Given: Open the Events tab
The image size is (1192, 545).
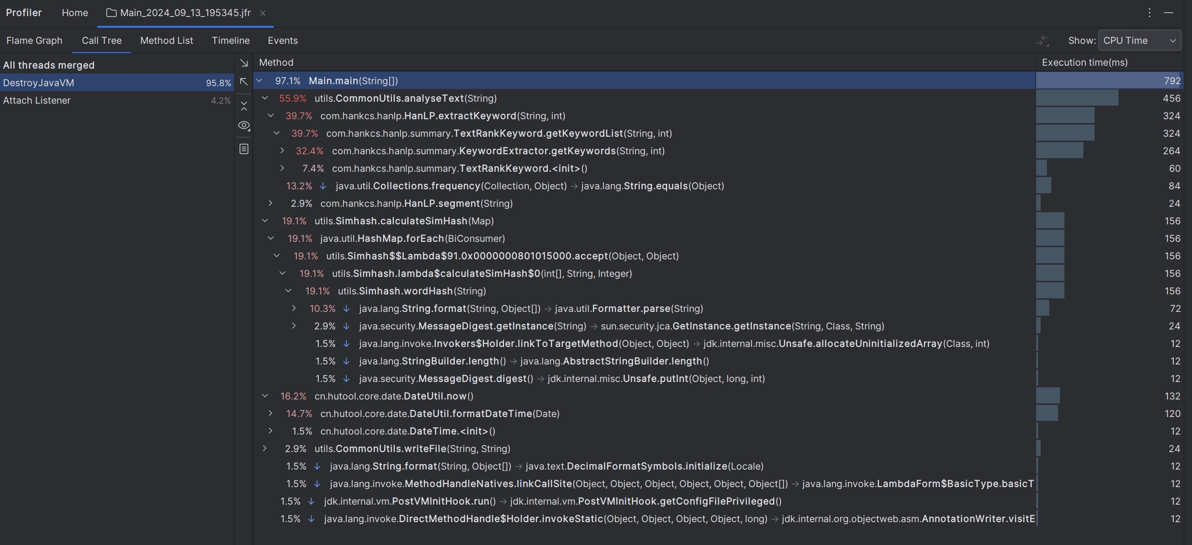Looking at the screenshot, I should (282, 41).
